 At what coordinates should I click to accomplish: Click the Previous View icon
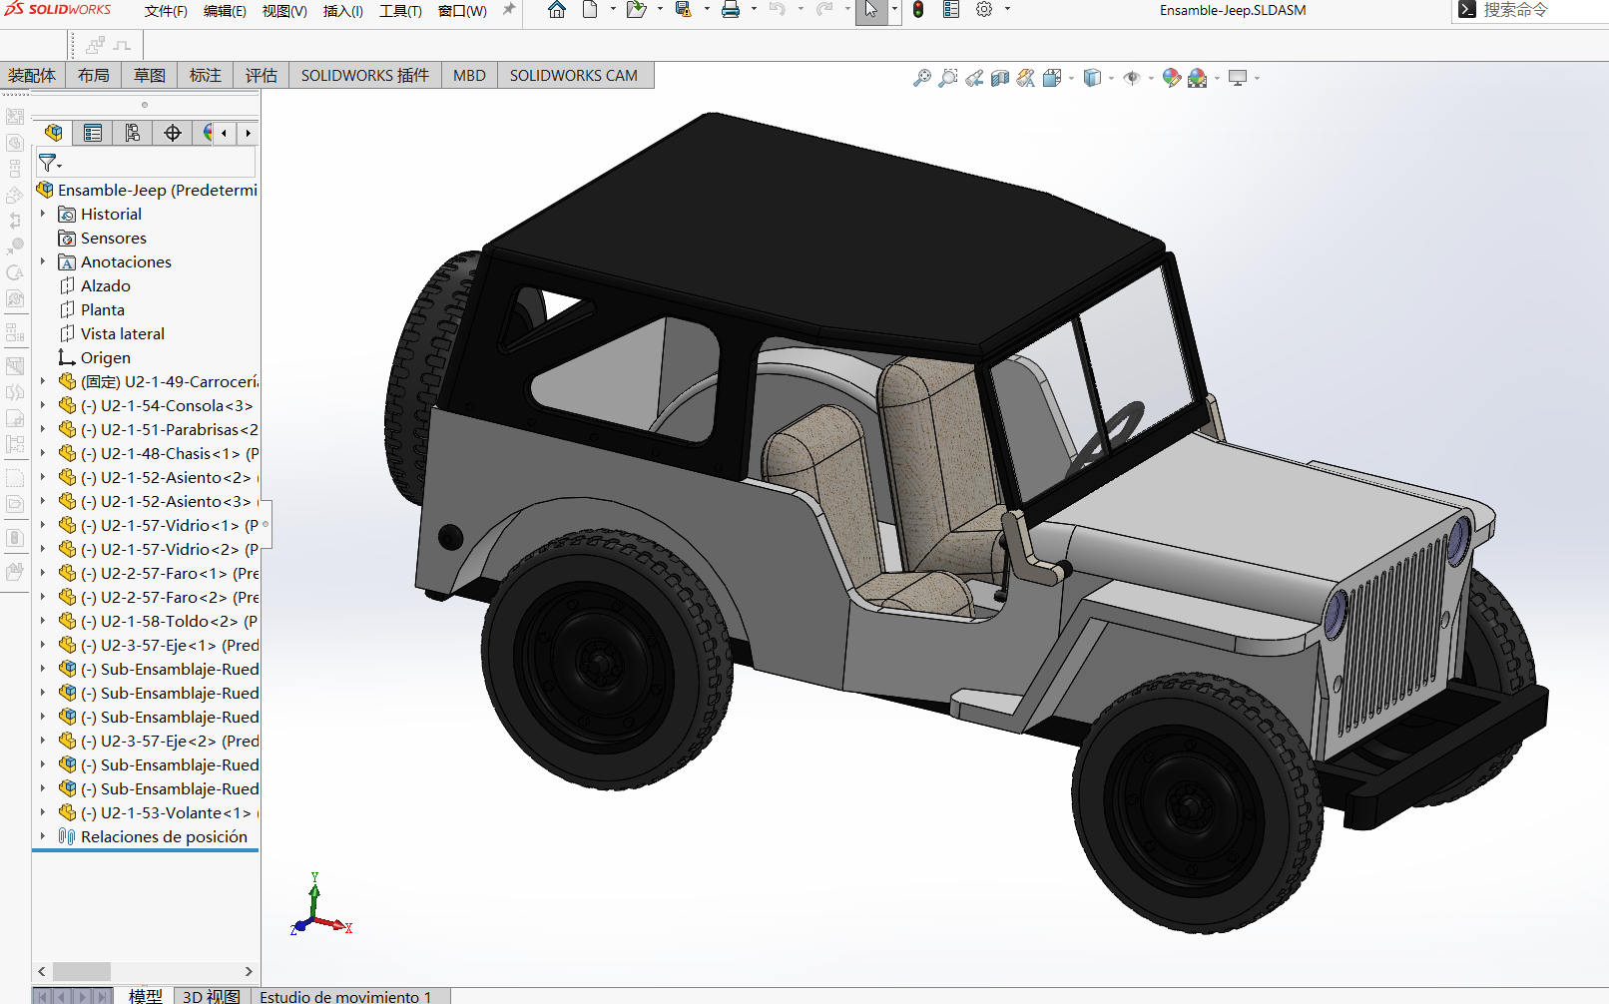click(x=974, y=78)
